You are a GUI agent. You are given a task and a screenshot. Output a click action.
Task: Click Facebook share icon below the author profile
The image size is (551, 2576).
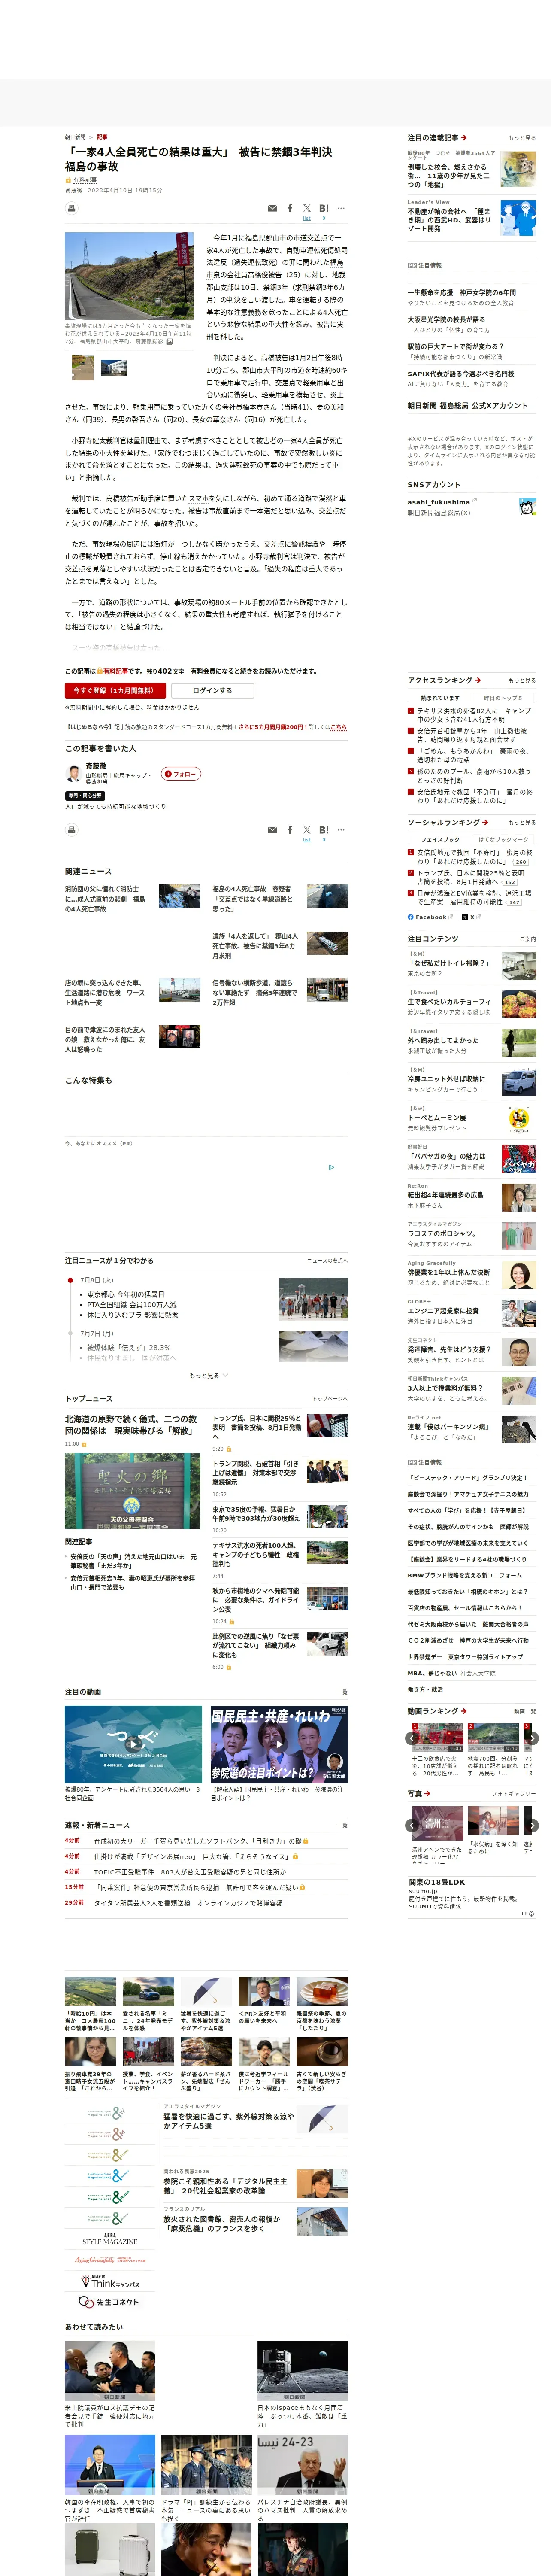tap(290, 830)
